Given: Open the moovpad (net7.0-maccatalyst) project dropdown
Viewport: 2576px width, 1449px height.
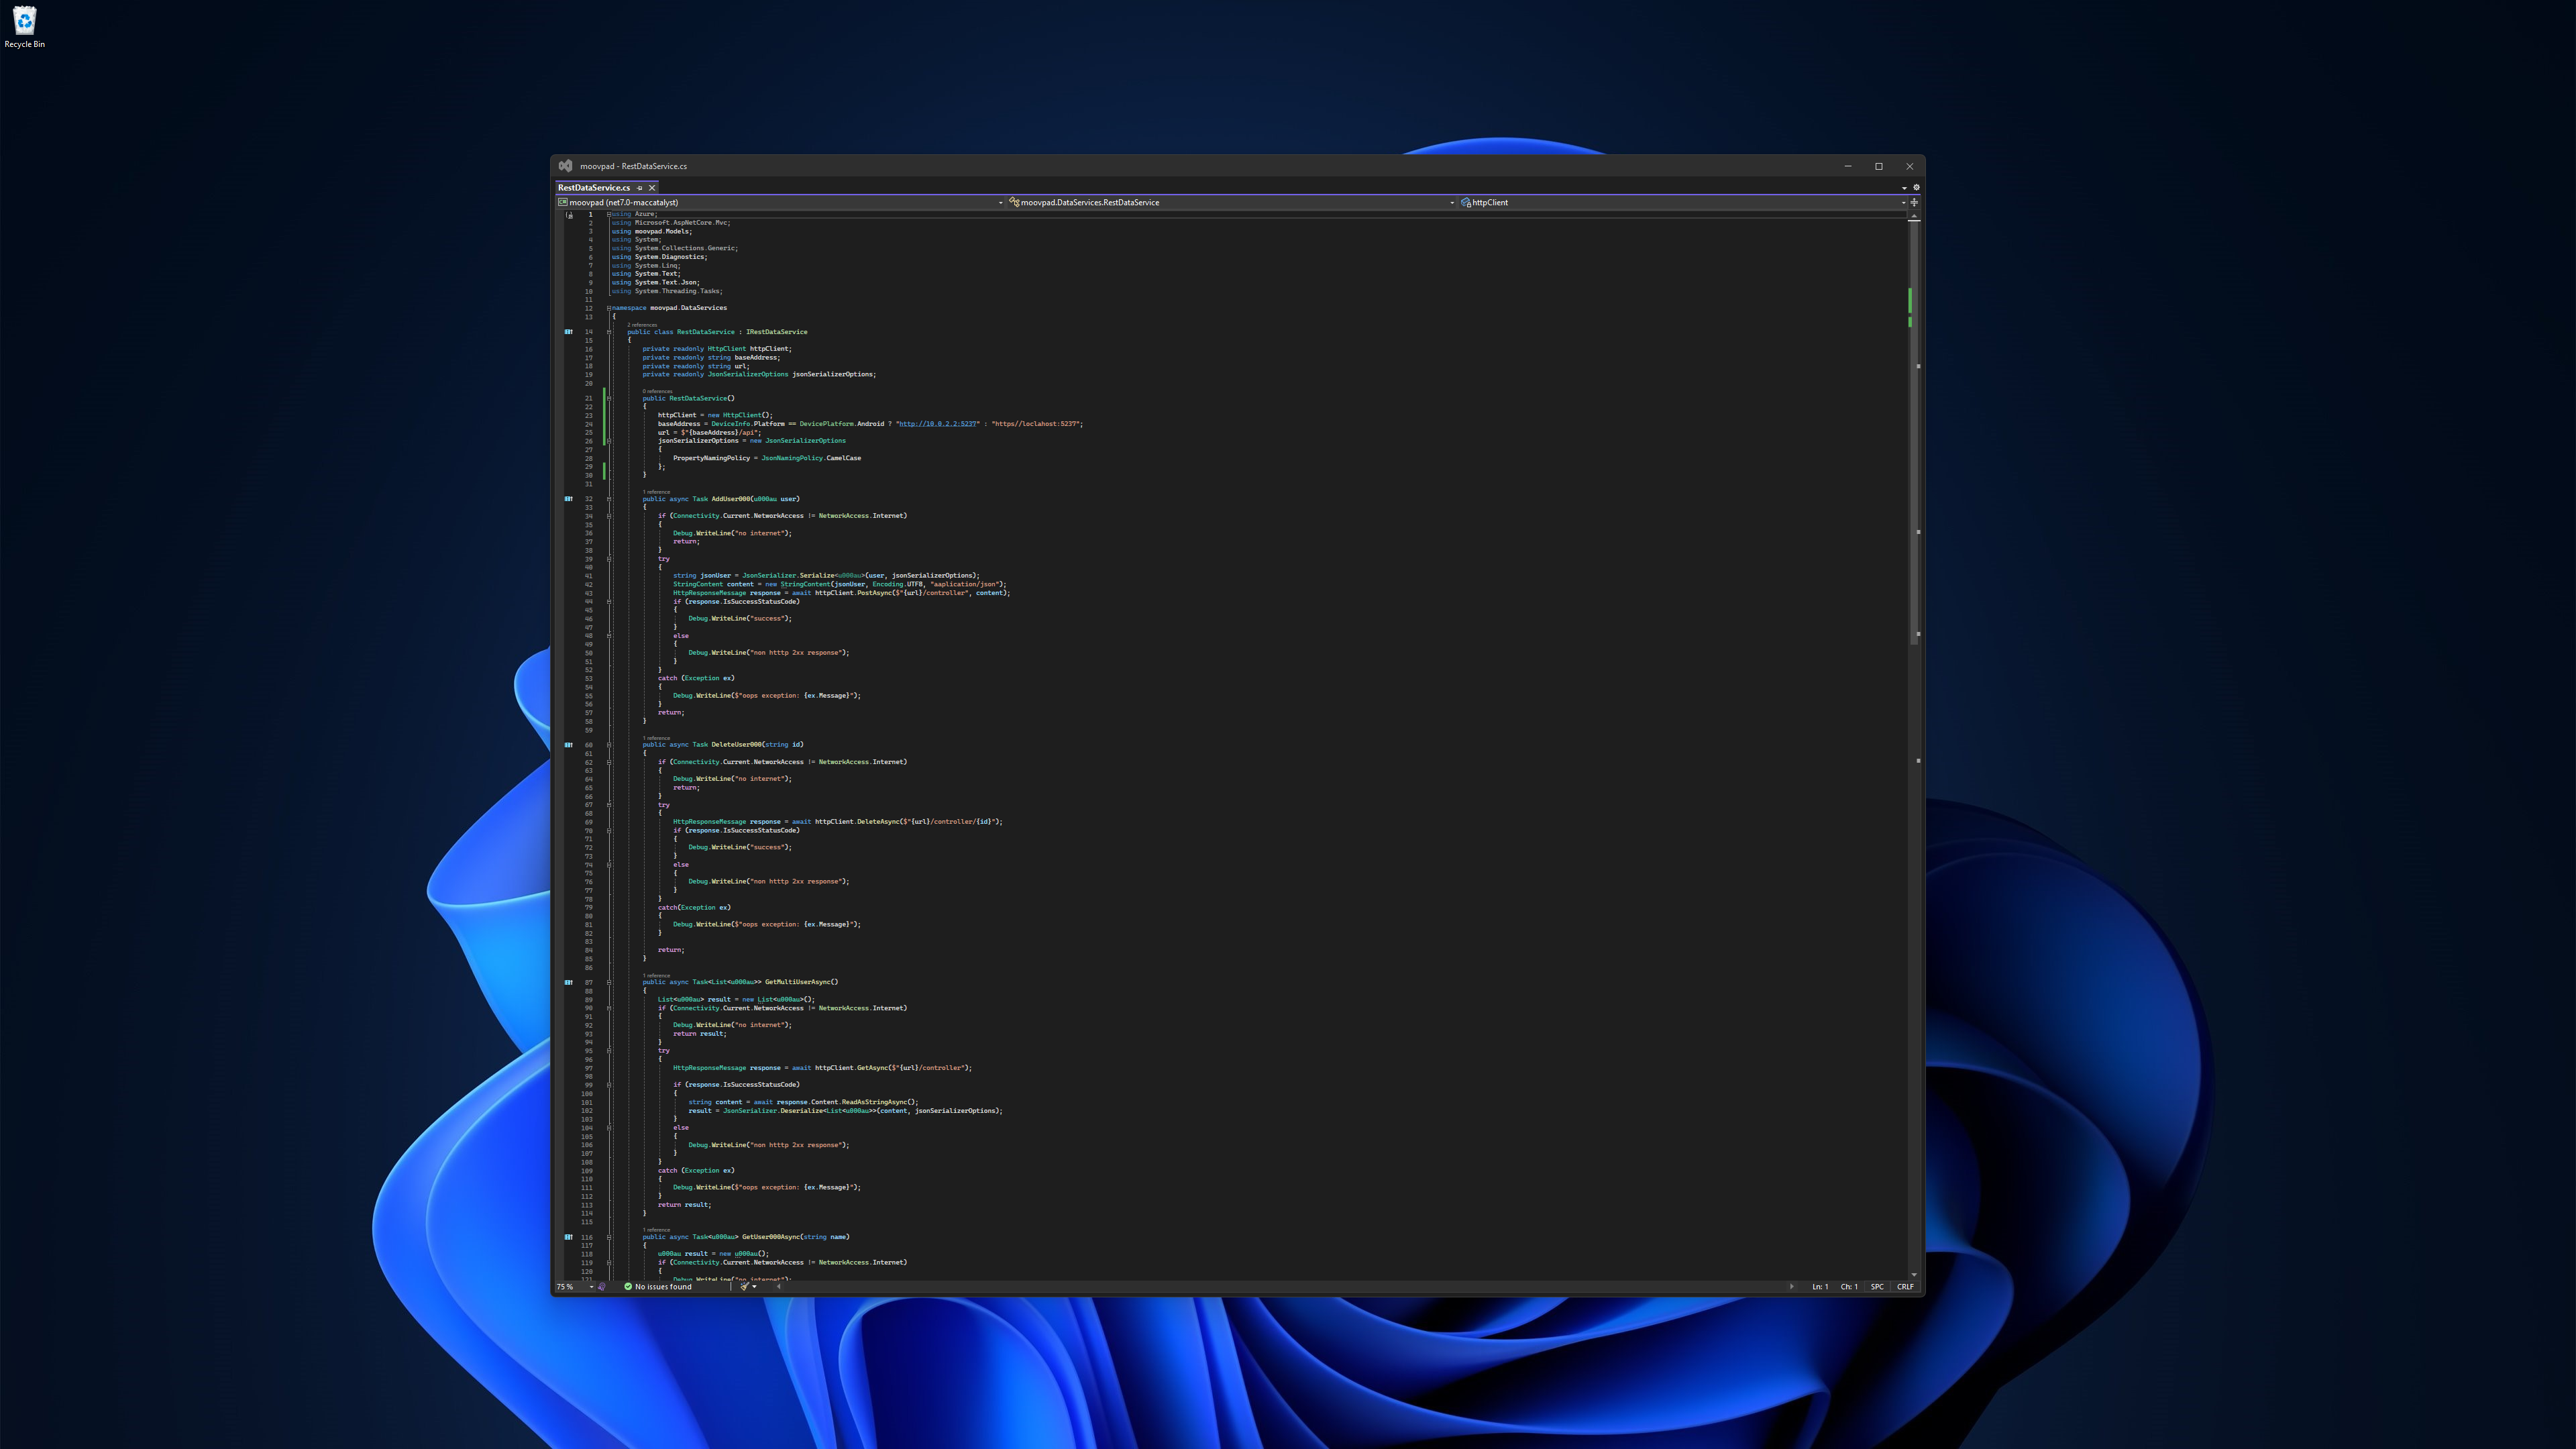Looking at the screenshot, I should 780,203.
